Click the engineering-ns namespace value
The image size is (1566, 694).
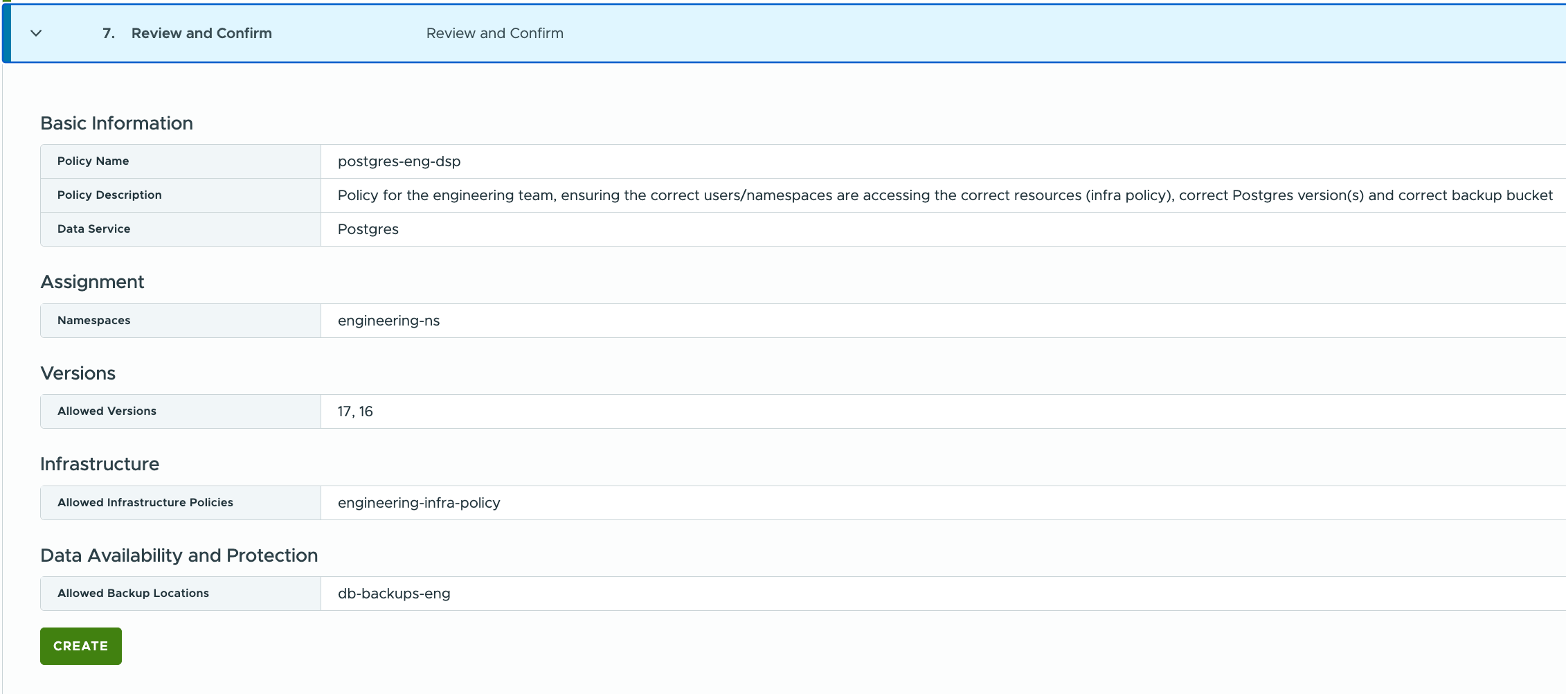(x=389, y=321)
